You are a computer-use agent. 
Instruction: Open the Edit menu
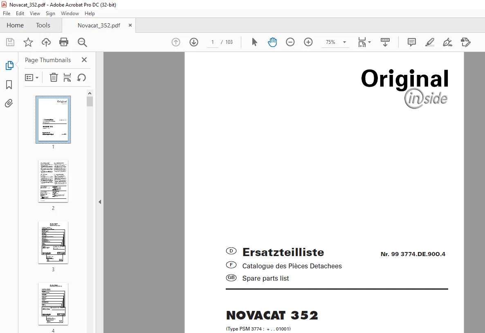click(20, 13)
